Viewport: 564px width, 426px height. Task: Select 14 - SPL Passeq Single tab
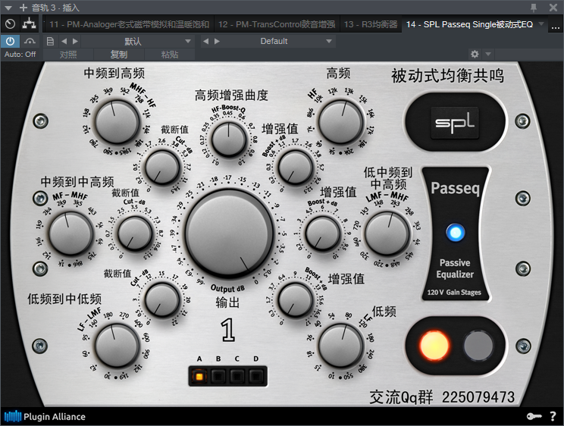pos(469,24)
